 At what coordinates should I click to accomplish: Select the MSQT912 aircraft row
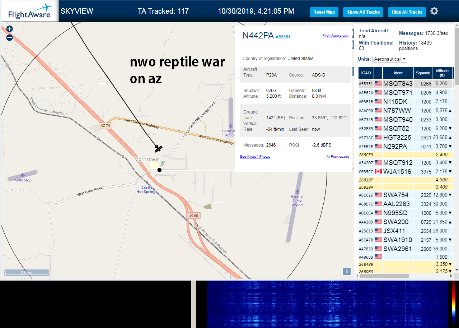coord(406,163)
